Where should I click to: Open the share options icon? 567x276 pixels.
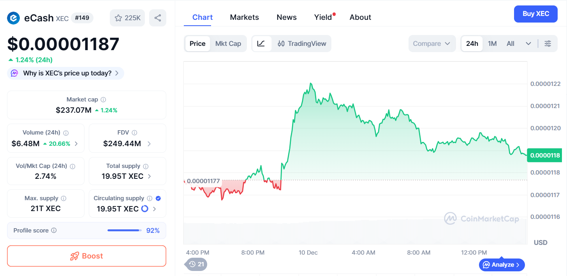(x=157, y=17)
